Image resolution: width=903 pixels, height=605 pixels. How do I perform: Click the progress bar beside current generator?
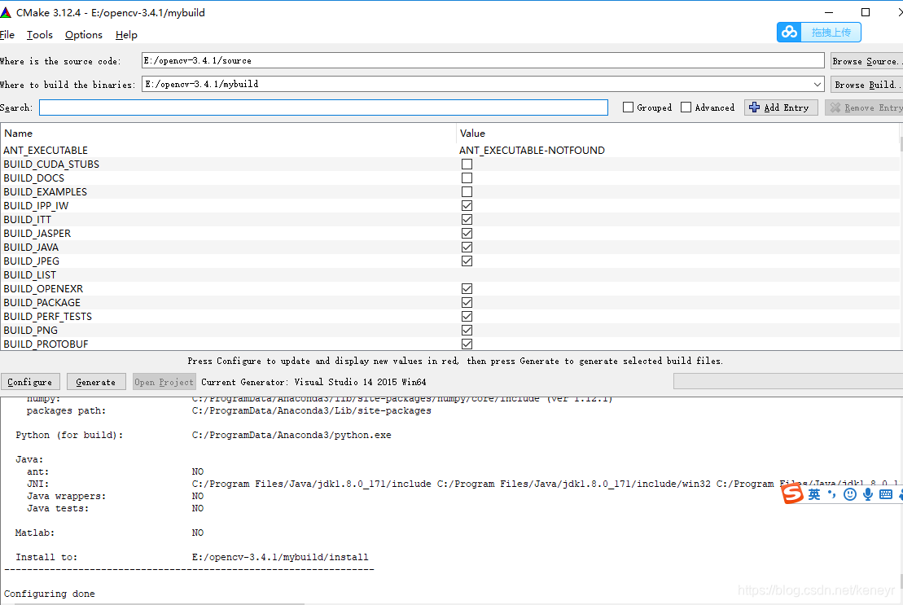pos(788,381)
